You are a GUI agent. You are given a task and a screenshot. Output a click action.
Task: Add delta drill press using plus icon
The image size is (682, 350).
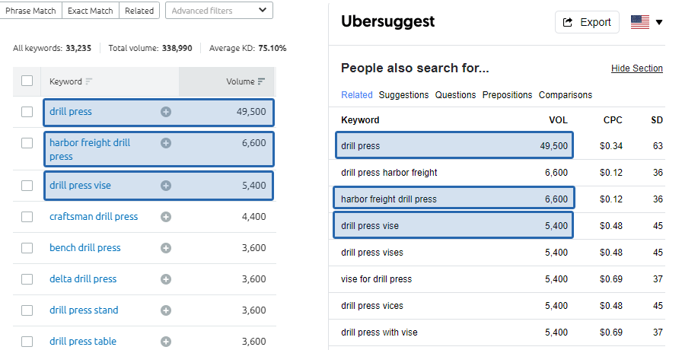click(x=166, y=279)
